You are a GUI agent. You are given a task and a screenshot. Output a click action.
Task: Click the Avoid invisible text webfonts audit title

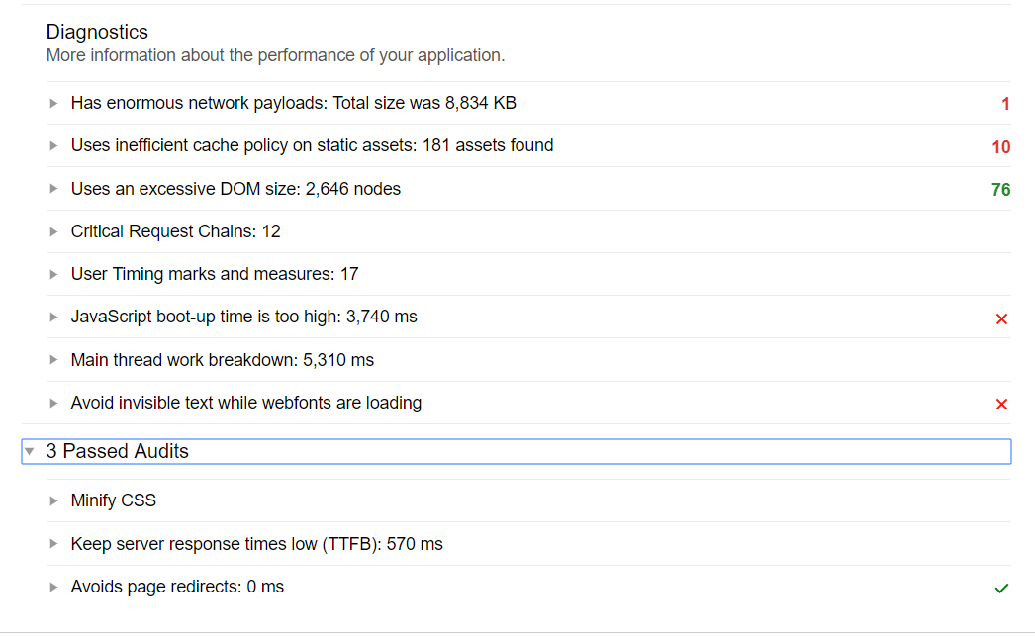(245, 403)
